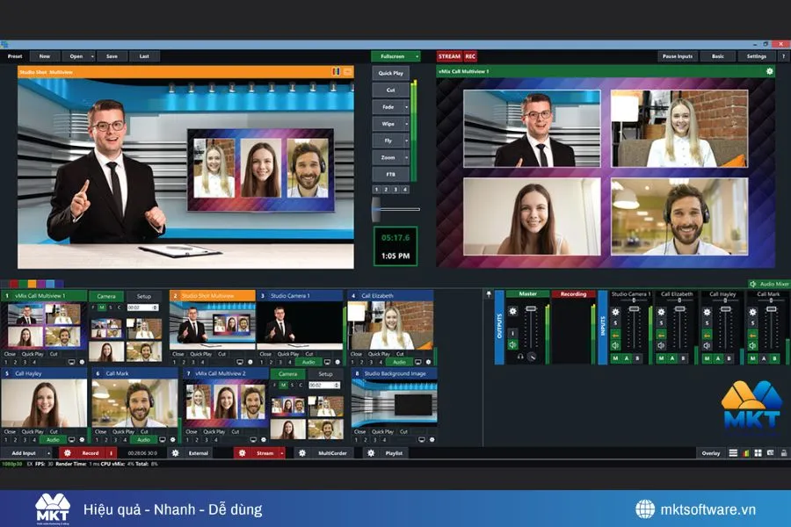Open the Stream options dropdown arrow

(281, 452)
